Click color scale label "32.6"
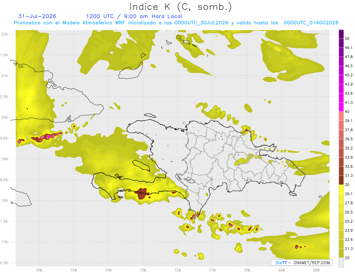Image resolution: width=355 pixels, height=274 pixels. pyautogui.click(x=349, y=166)
